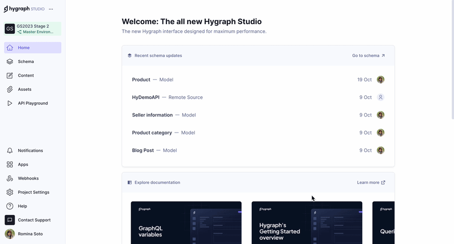
Task: Open Content from the sidebar
Action: tap(26, 76)
